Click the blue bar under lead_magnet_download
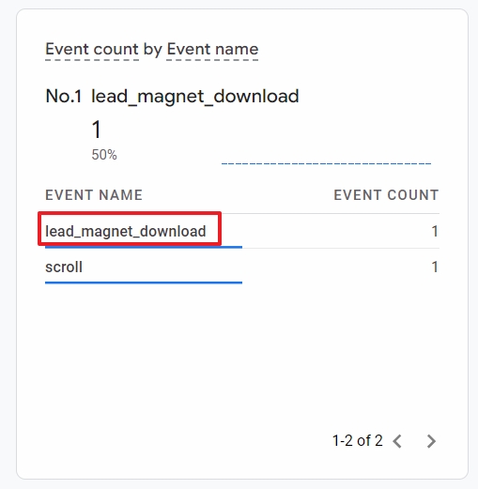The width and height of the screenshot is (478, 489). [x=144, y=247]
